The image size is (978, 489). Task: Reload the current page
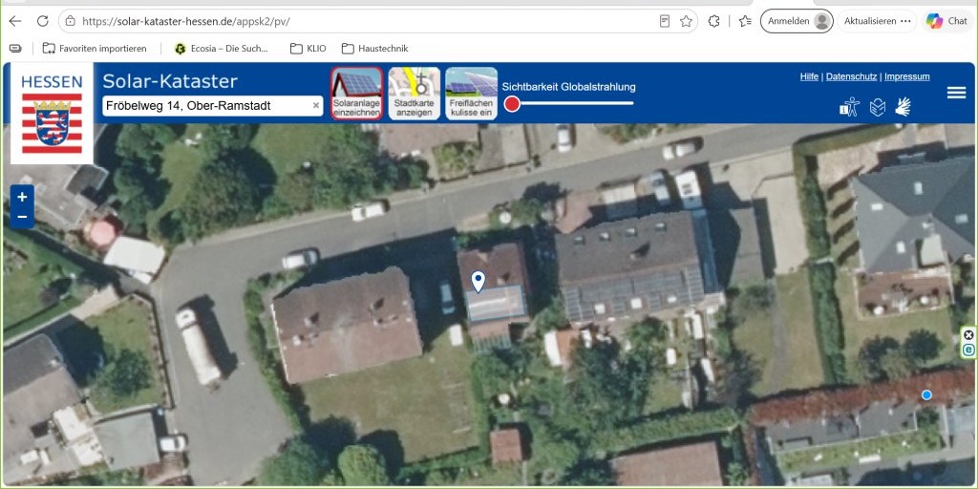click(x=42, y=21)
